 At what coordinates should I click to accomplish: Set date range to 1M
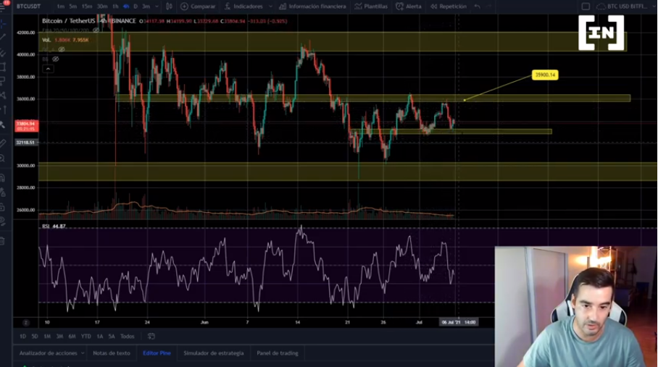tap(47, 337)
